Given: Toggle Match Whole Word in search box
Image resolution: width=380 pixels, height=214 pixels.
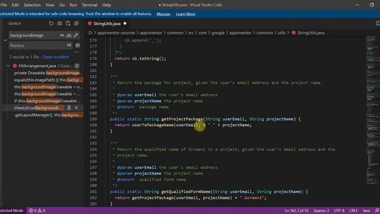Looking at the screenshot, I should pyautogui.click(x=69, y=35).
